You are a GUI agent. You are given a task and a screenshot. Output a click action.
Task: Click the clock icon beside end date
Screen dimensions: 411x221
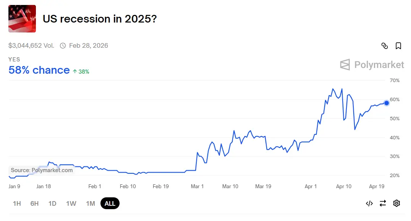click(63, 46)
